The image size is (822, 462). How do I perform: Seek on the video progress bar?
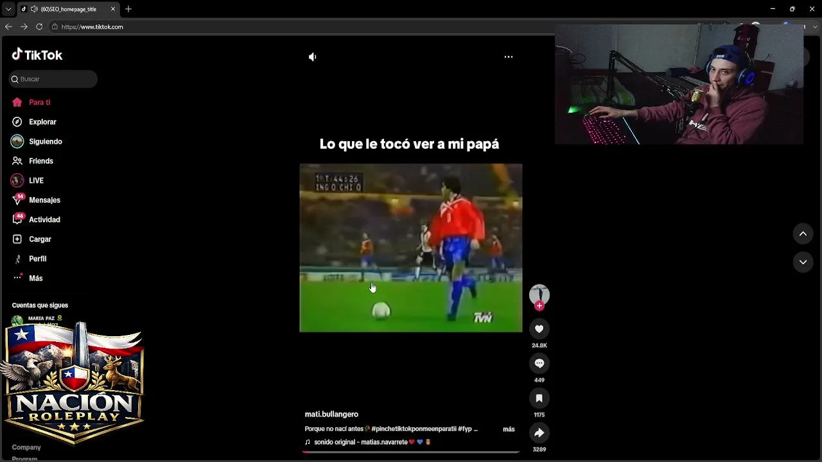[x=411, y=452]
